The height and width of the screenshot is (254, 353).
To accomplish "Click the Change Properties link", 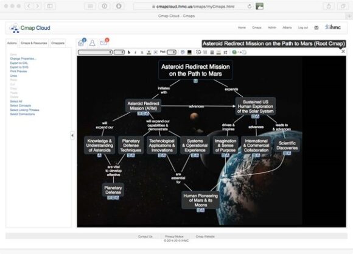I will [x=23, y=58].
